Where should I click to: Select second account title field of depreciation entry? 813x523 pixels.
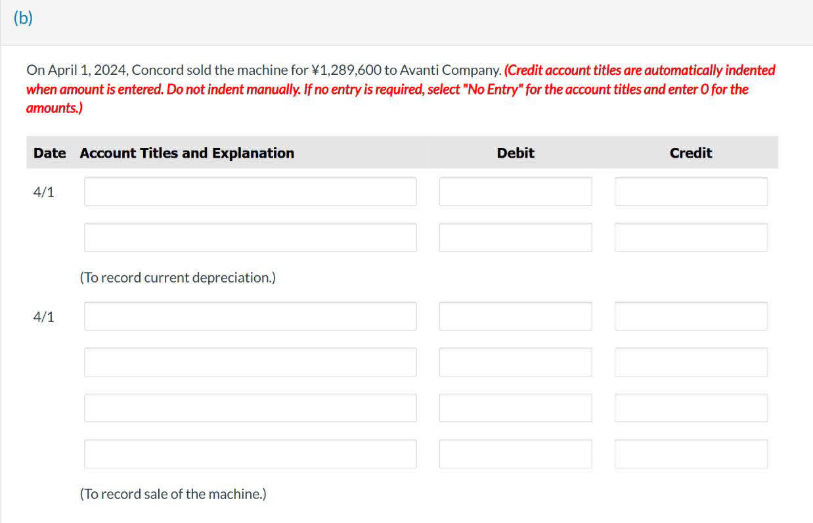coord(250,237)
